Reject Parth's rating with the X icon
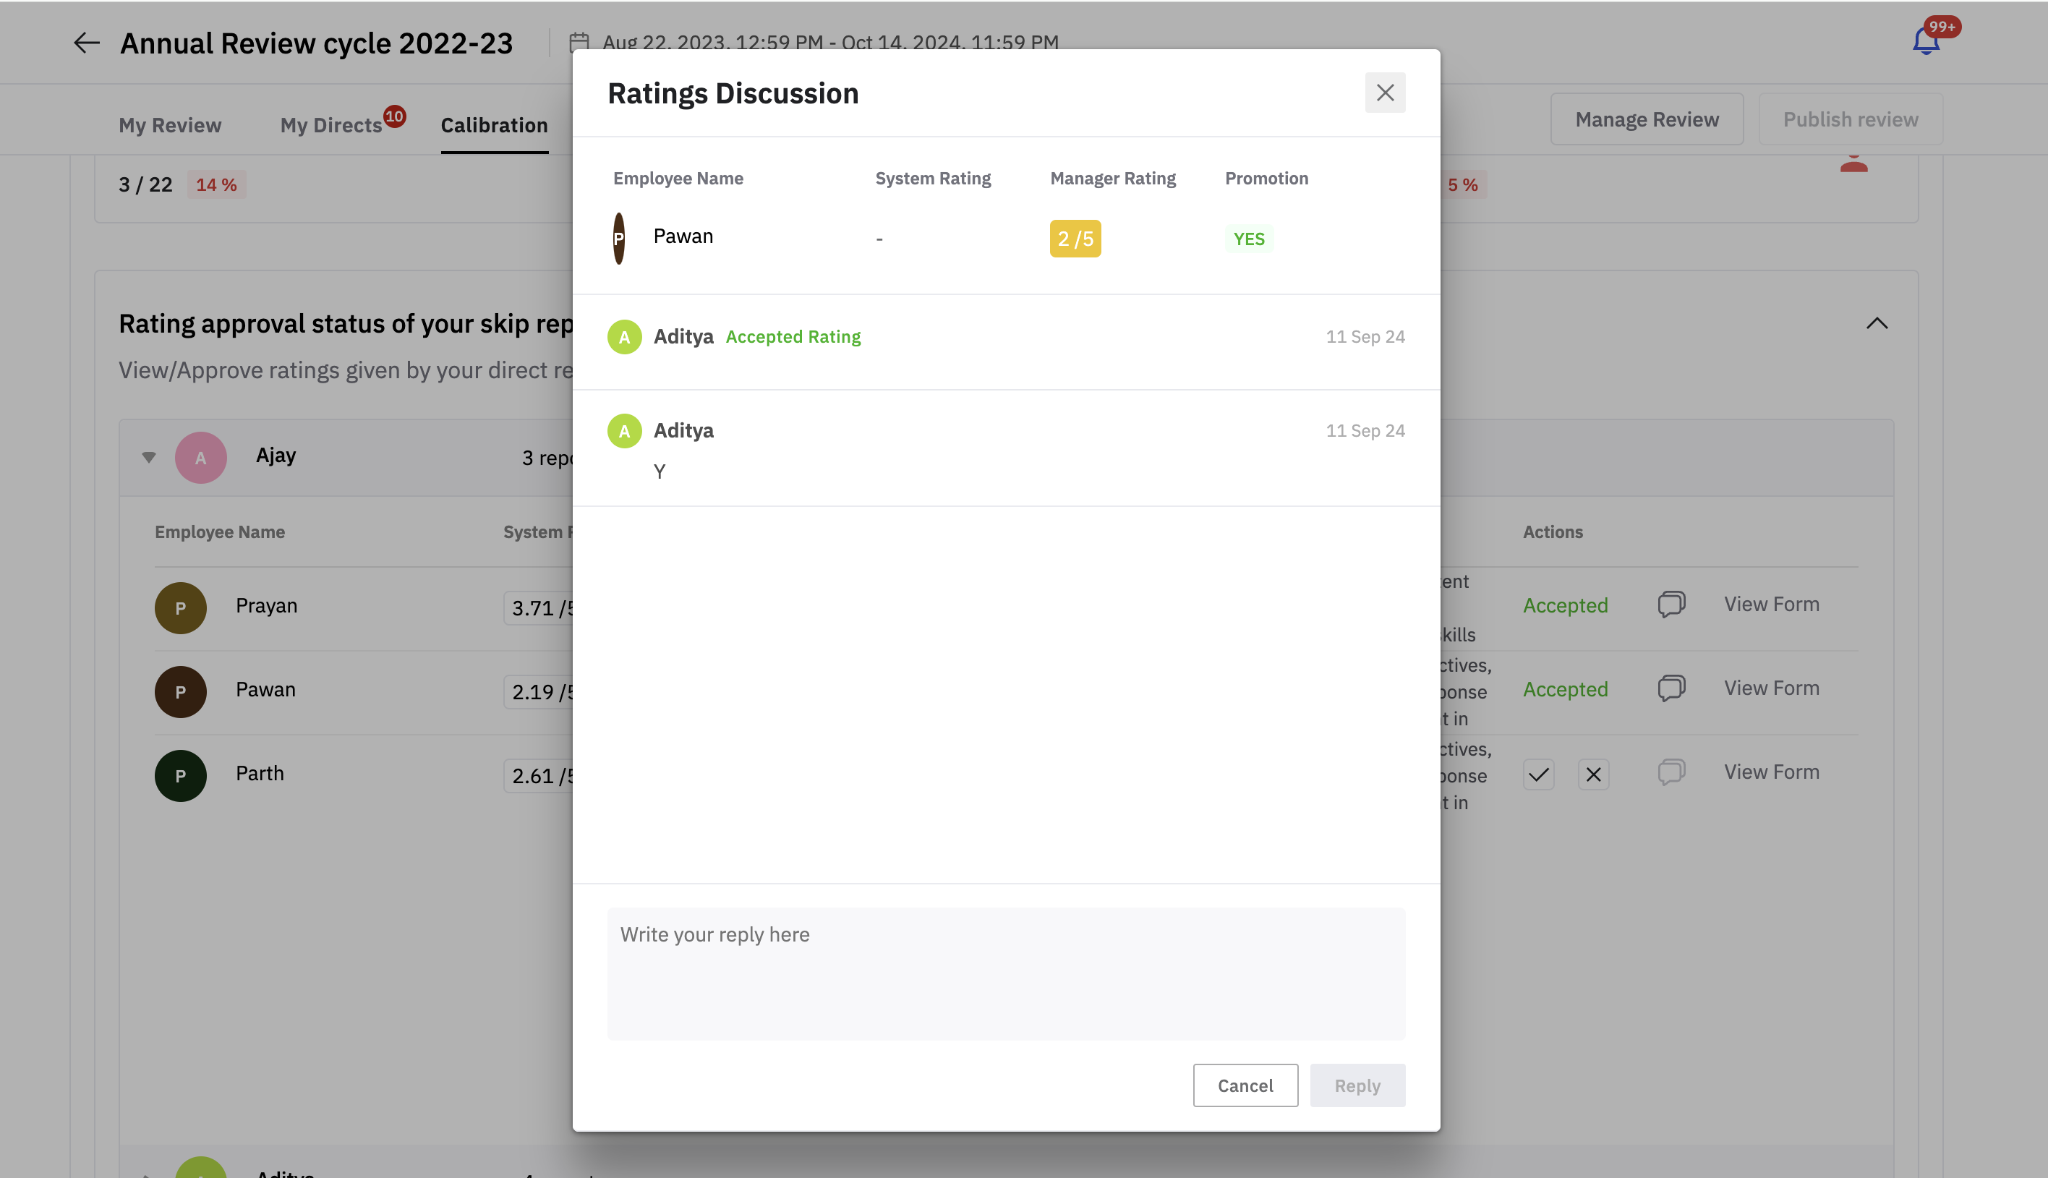Viewport: 2048px width, 1178px height. (x=1593, y=774)
